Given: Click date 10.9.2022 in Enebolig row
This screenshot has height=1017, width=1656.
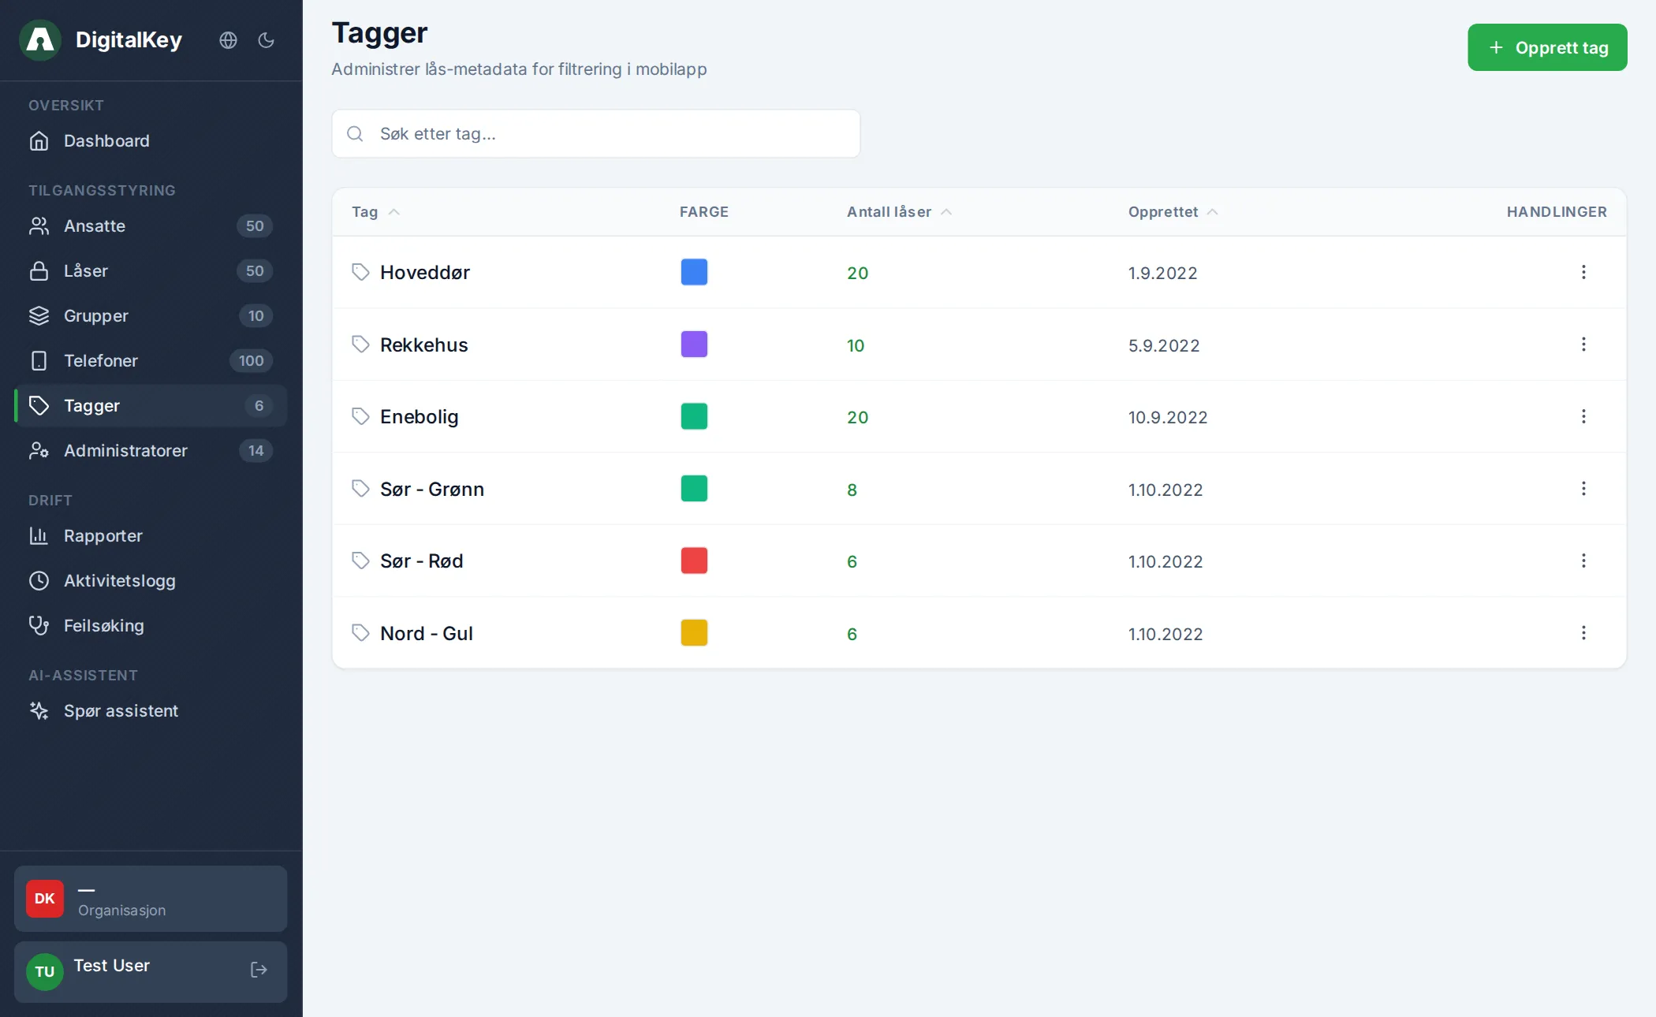Looking at the screenshot, I should point(1168,418).
